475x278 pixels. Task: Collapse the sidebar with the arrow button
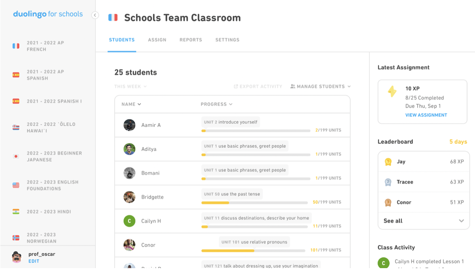point(95,15)
